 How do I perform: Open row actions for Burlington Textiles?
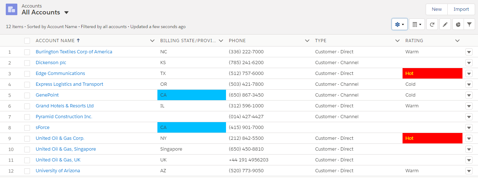pos(469,52)
